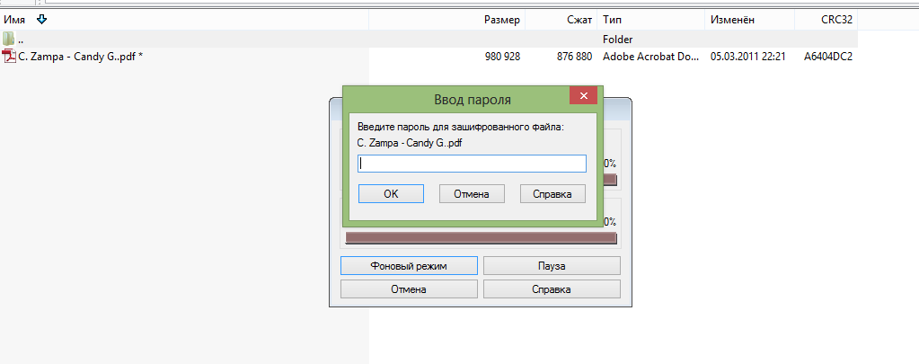919x364 pixels.
Task: Open Справка in the progress window
Action: (x=552, y=289)
